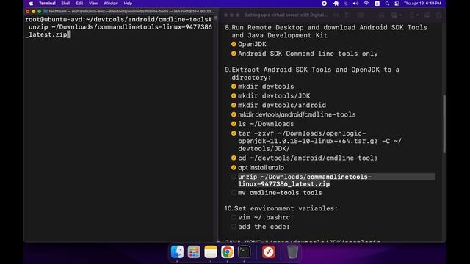Open the keyboard input source menu

(377, 4)
